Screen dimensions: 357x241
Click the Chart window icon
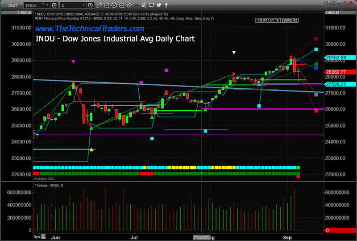click(x=4, y=5)
